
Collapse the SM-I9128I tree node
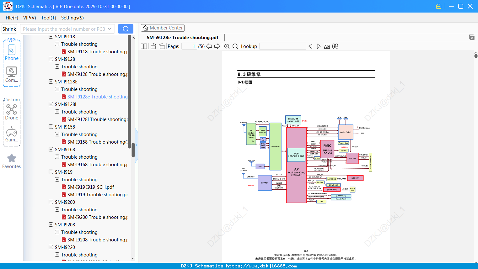pos(51,104)
